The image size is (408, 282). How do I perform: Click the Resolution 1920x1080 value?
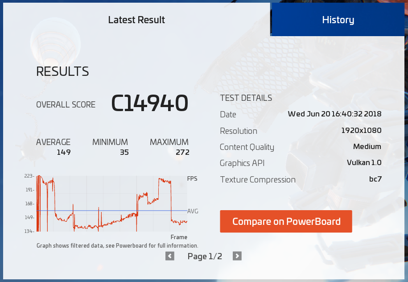pos(361,130)
